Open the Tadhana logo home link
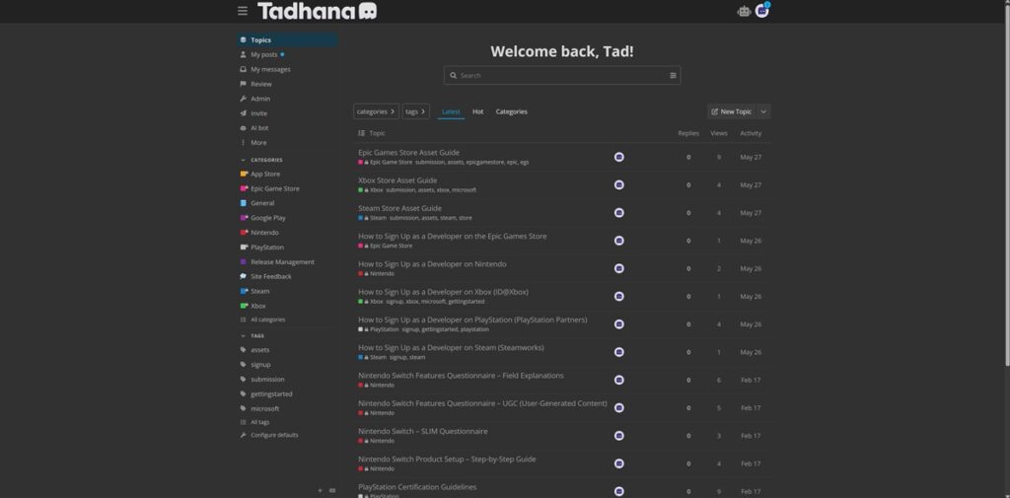 [317, 11]
